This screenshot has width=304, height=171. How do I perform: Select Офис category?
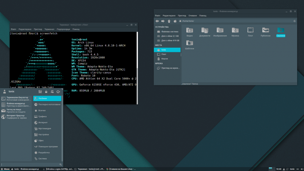pyautogui.click(x=47, y=140)
